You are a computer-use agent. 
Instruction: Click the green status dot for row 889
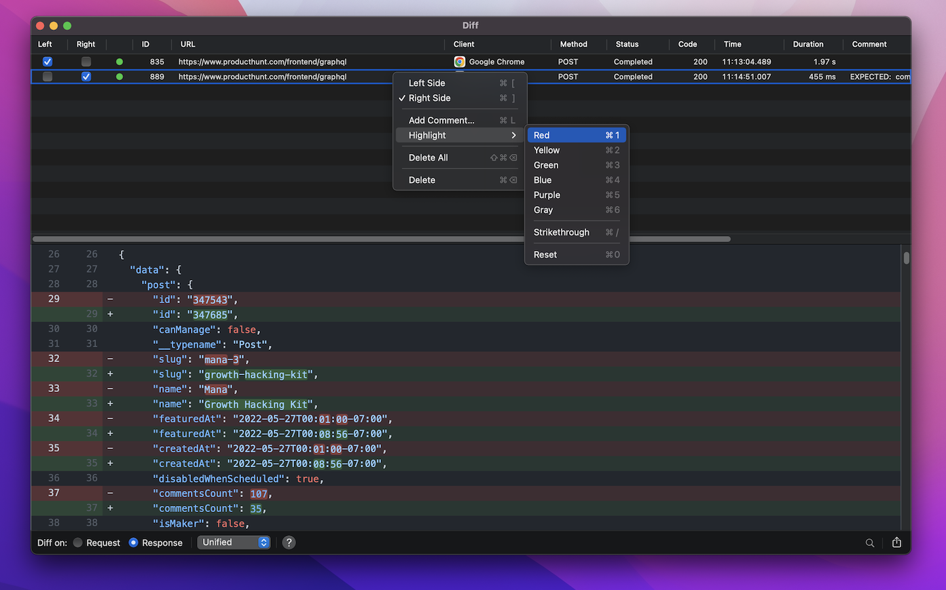[x=120, y=77]
